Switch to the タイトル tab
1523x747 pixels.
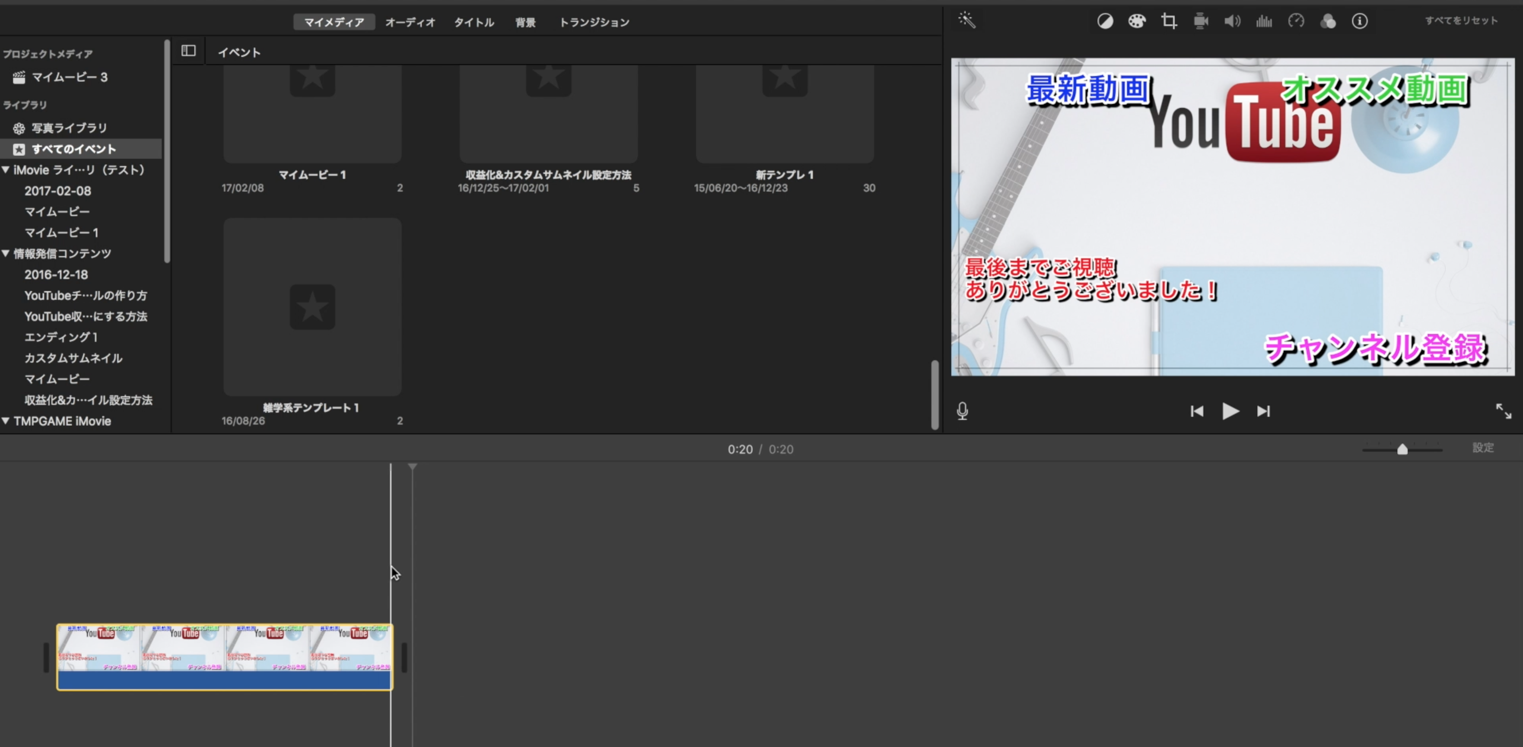[474, 22]
